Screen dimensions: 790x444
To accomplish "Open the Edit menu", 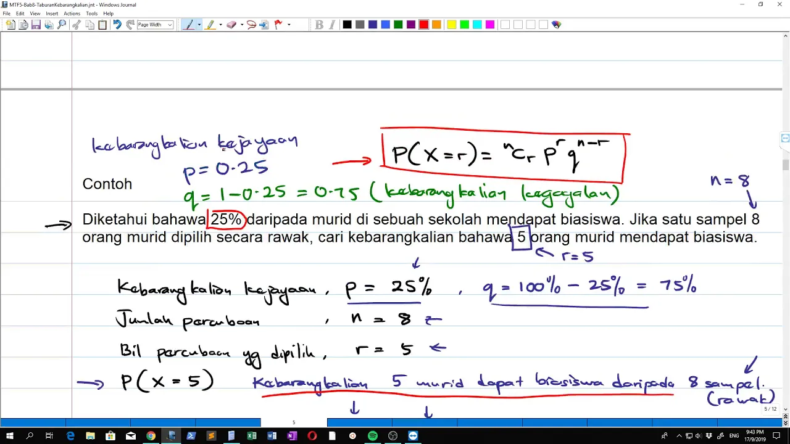I will 20,14.
